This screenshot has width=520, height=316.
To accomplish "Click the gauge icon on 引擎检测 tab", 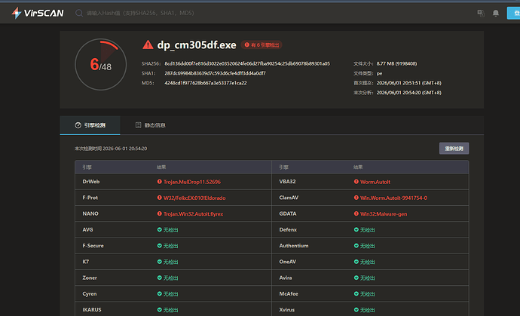I will click(x=78, y=125).
